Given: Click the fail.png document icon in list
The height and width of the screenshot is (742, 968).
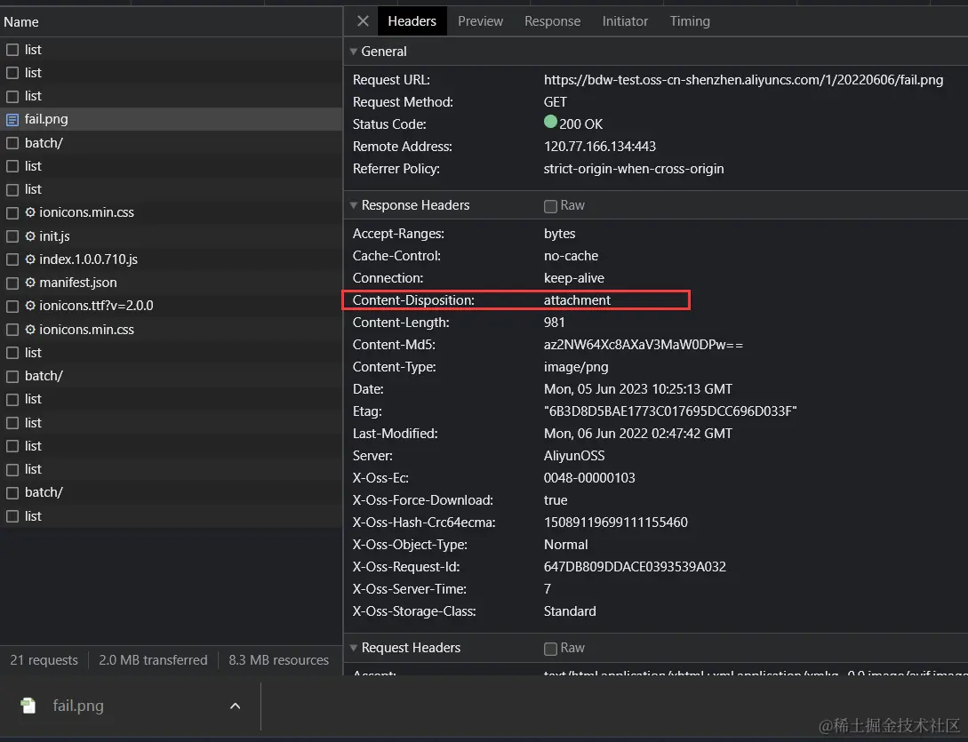Looking at the screenshot, I should click(x=12, y=120).
